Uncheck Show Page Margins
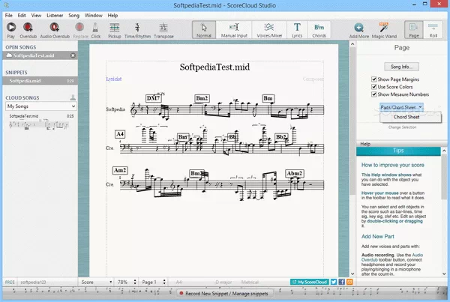Viewport: 450px width, 302px height. pyautogui.click(x=375, y=78)
